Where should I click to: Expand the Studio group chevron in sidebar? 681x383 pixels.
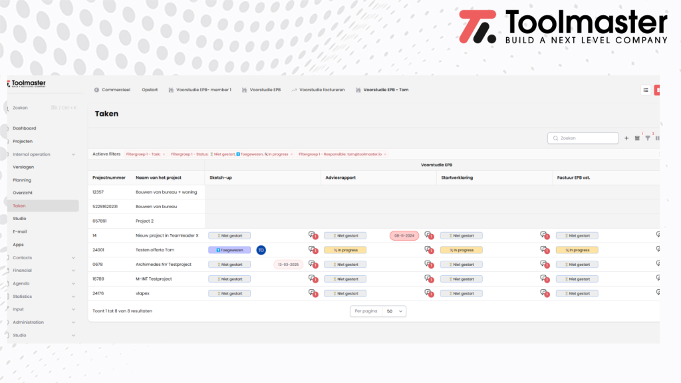[73, 335]
